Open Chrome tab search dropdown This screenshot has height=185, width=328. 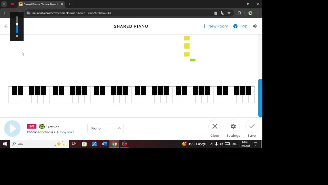click(x=4, y=4)
